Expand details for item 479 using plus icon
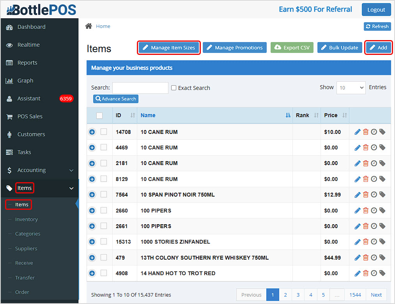 click(92, 257)
